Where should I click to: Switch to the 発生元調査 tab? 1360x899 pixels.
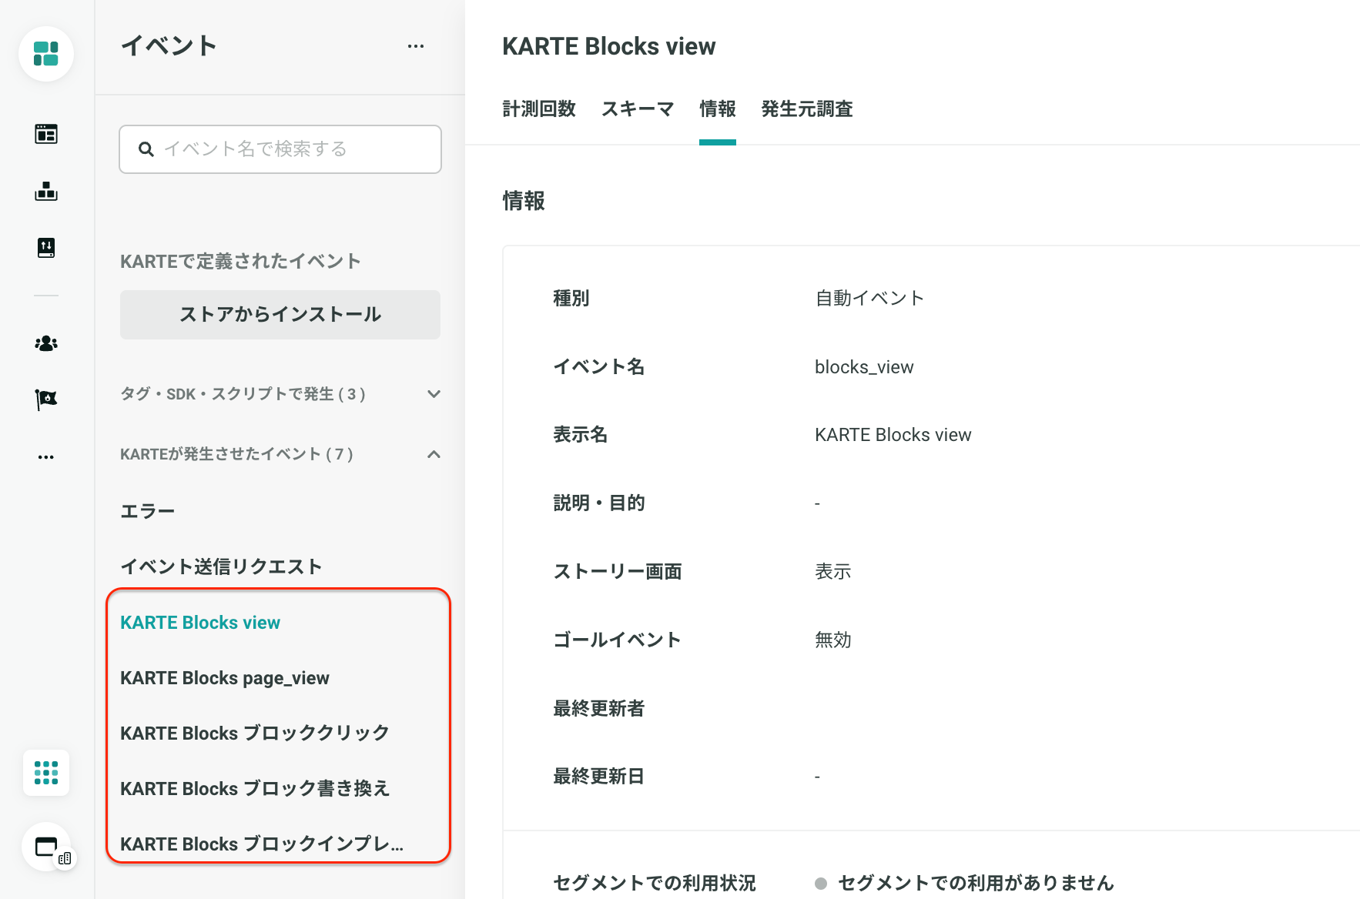point(807,109)
